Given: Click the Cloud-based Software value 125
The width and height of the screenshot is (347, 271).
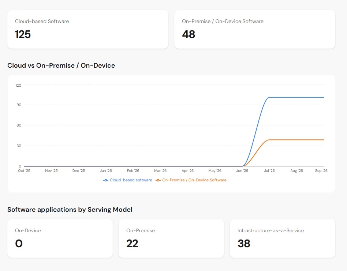Looking at the screenshot, I should coord(23,34).
